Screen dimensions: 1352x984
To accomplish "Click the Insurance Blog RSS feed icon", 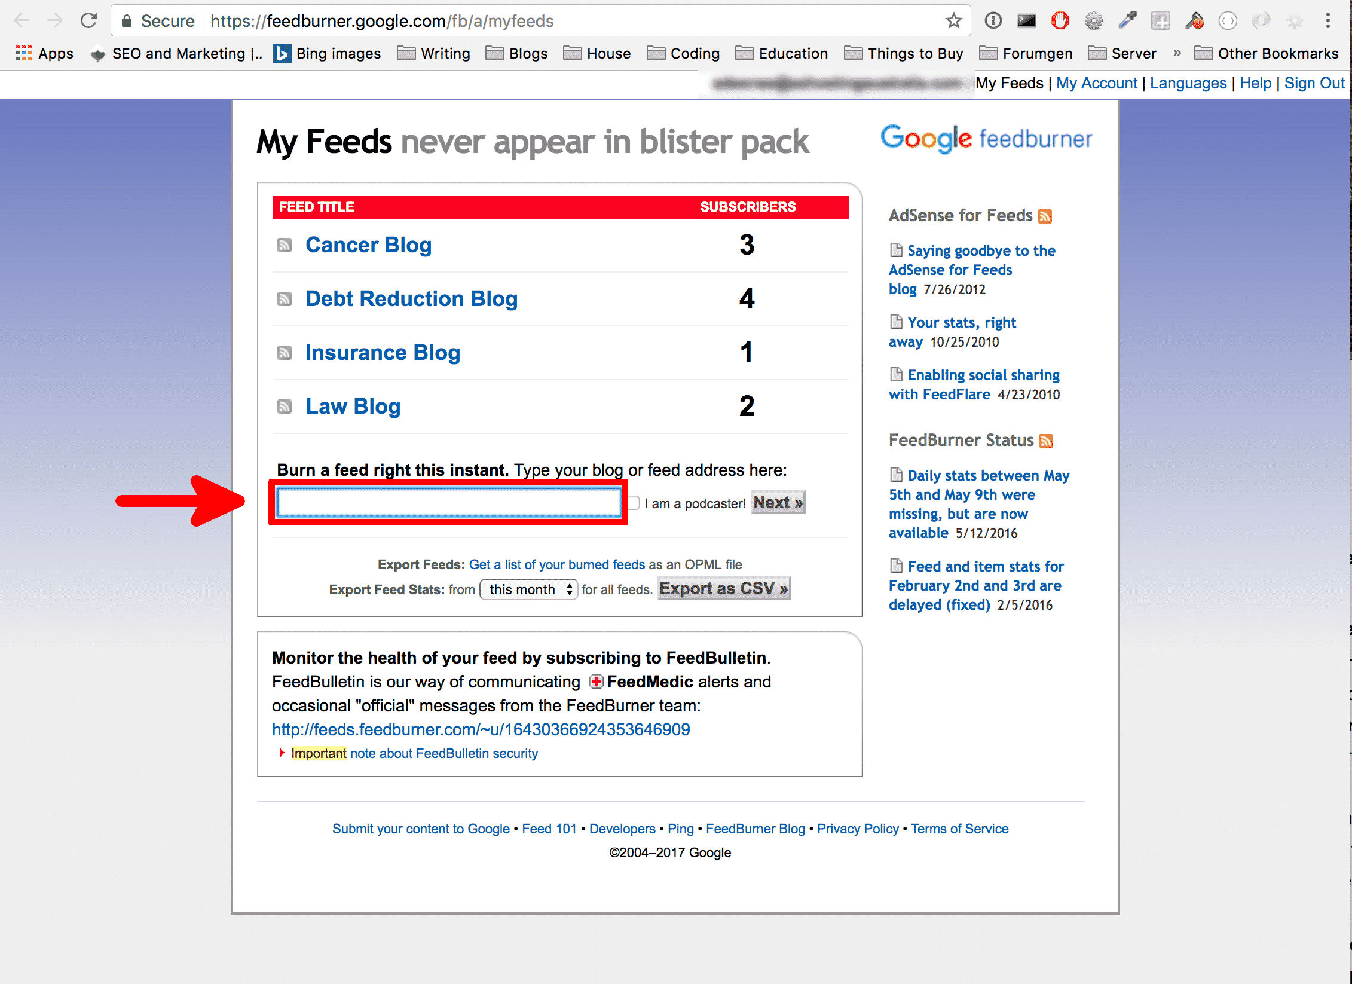I will click(285, 351).
